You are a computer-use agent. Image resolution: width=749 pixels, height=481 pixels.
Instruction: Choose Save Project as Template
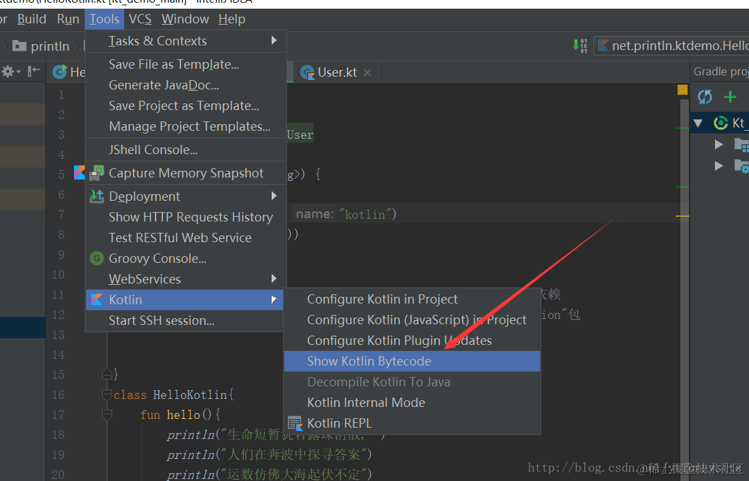tap(186, 105)
